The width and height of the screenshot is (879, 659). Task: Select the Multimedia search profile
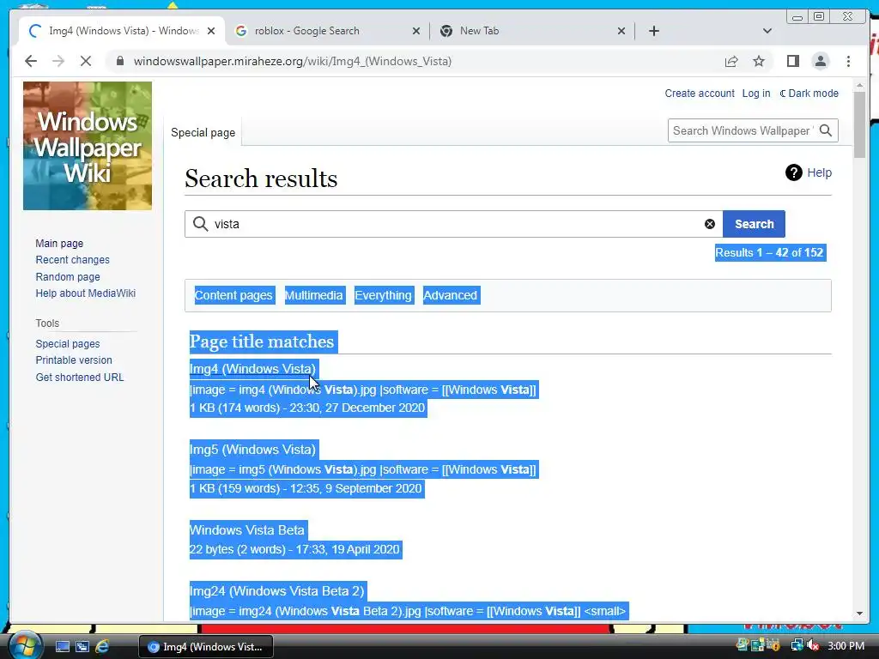point(313,295)
